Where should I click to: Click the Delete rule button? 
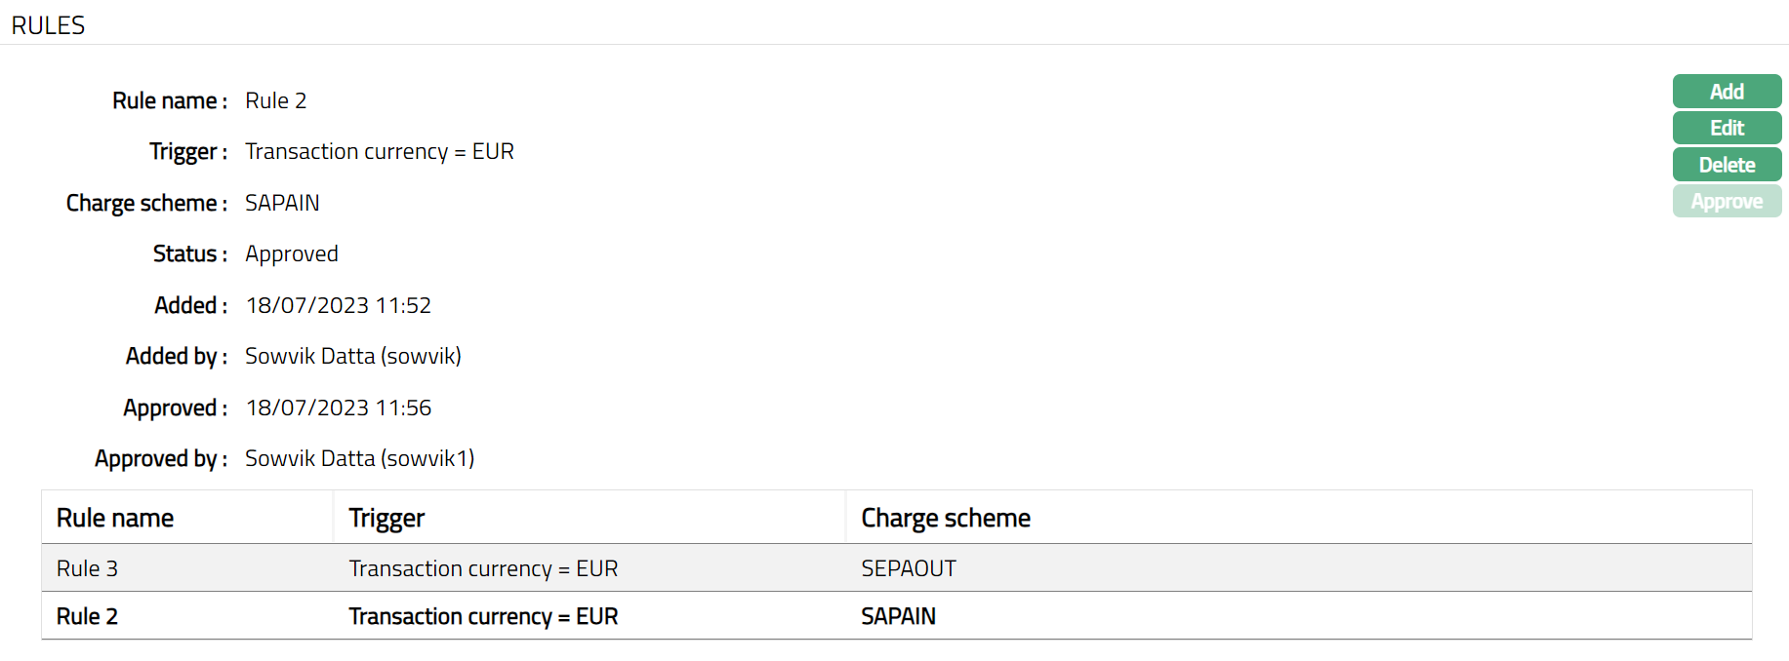(x=1727, y=165)
